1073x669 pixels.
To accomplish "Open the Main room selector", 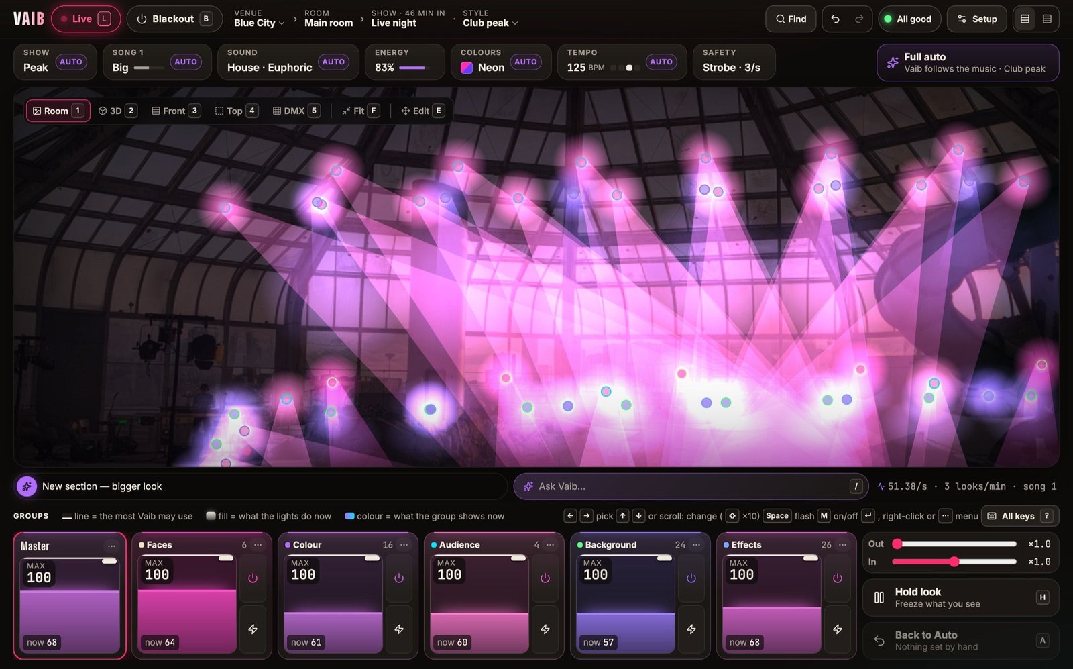I will point(329,19).
